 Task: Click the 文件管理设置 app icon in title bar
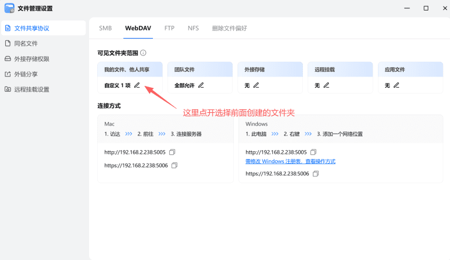click(x=9, y=8)
